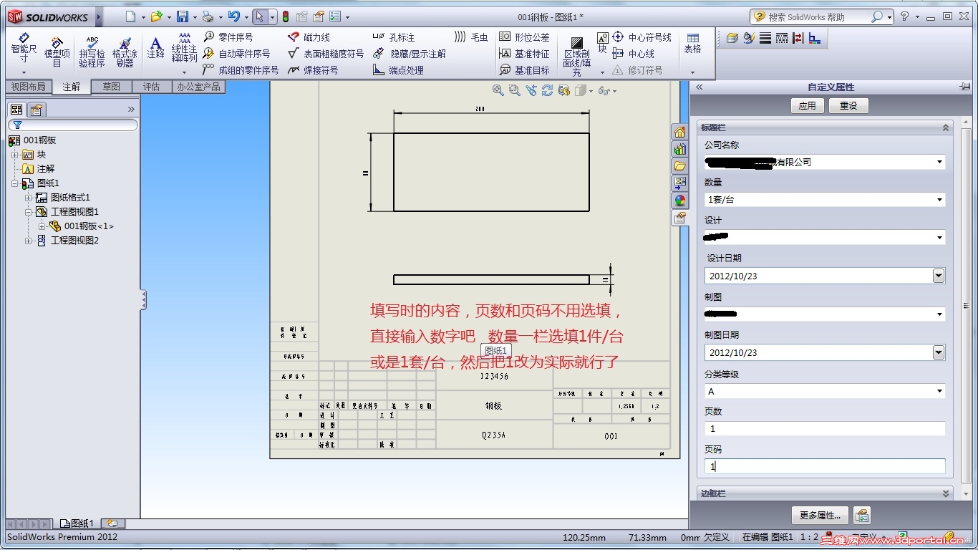Switch to the 草图 tab
The width and height of the screenshot is (978, 550).
[x=111, y=87]
